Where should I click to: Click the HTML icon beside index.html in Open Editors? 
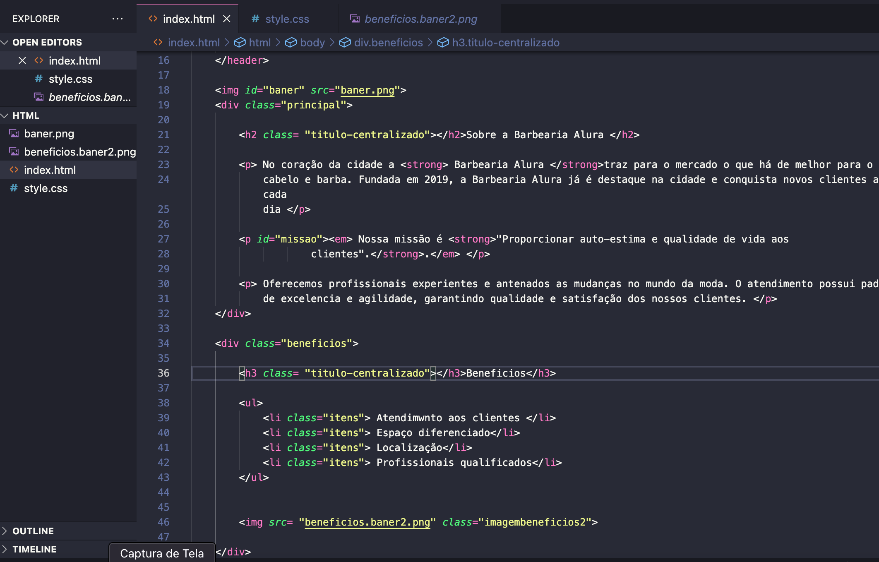tap(38, 60)
